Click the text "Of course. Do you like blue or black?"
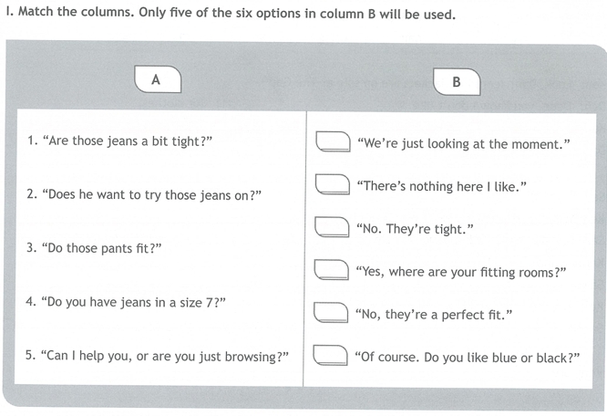 click(x=468, y=358)
